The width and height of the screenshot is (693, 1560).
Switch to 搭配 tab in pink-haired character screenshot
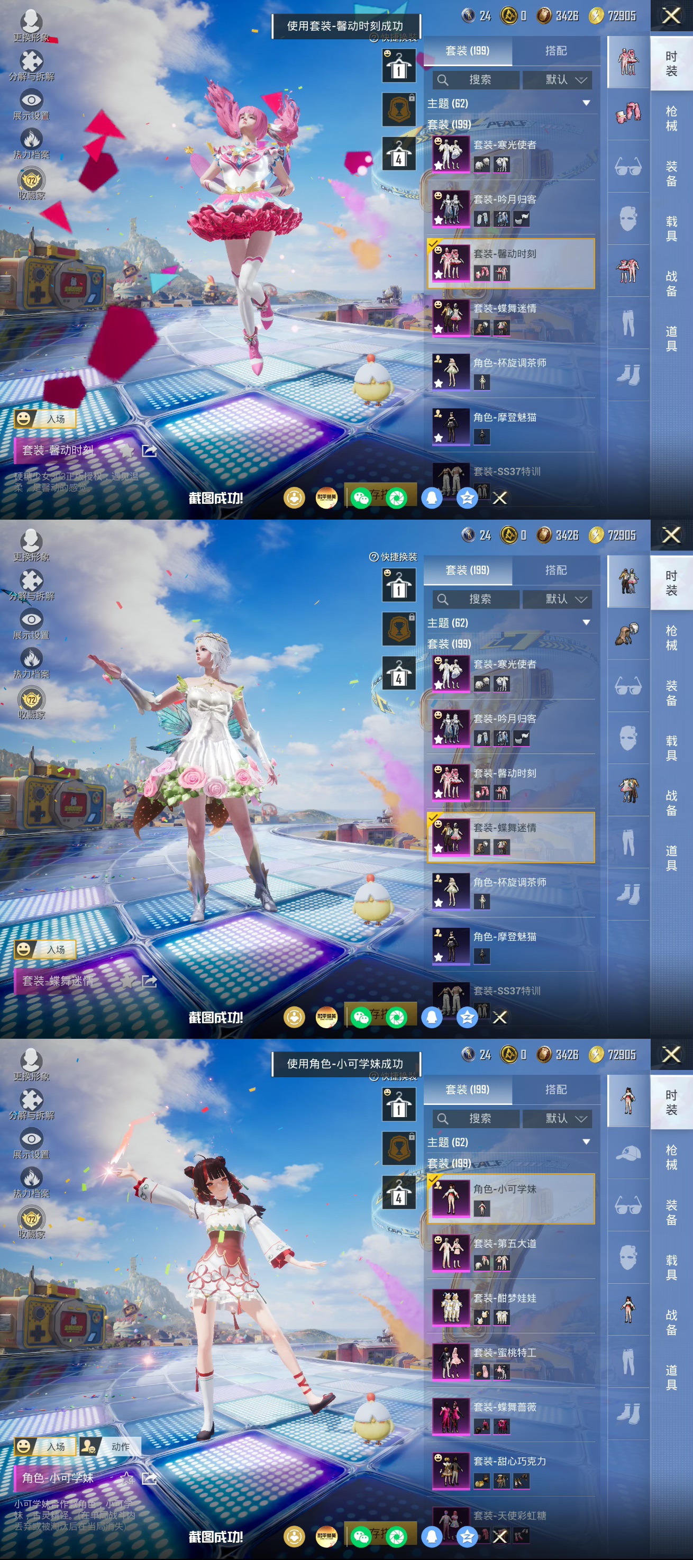coord(555,50)
